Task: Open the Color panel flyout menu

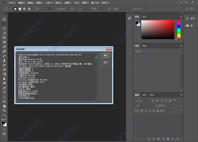Action: click(x=181, y=17)
